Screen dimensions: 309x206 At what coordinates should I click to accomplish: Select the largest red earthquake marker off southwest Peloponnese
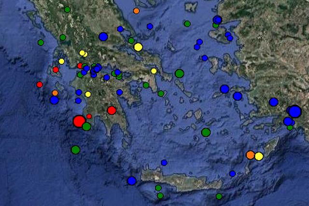(x=79, y=121)
